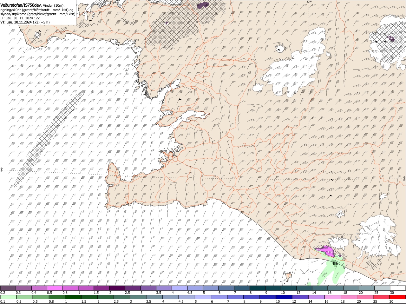Pick the upper-row swatch labelled 1.5

(101, 288)
